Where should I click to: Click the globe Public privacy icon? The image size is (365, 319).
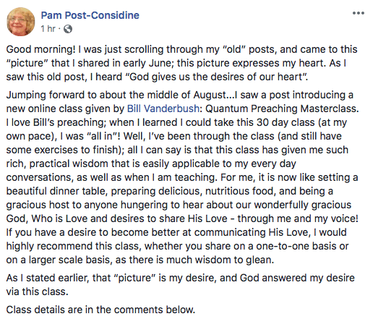(68, 29)
